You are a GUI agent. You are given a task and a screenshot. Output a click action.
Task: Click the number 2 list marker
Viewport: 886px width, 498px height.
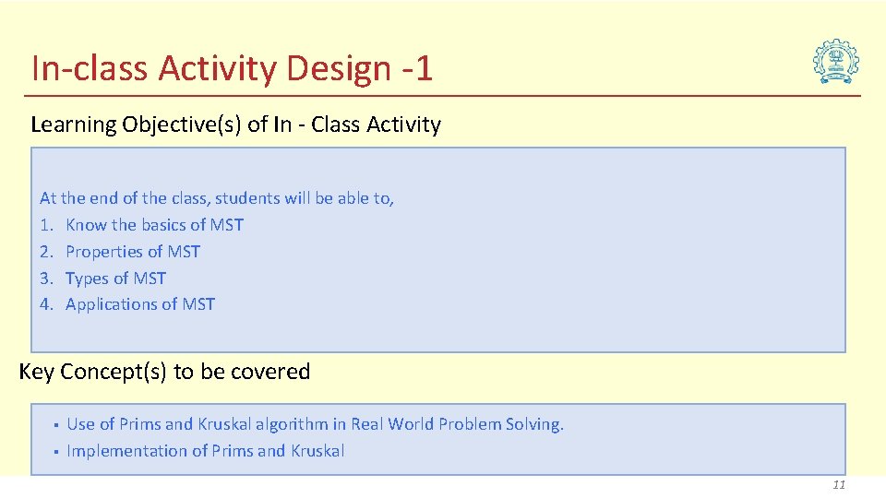point(46,252)
